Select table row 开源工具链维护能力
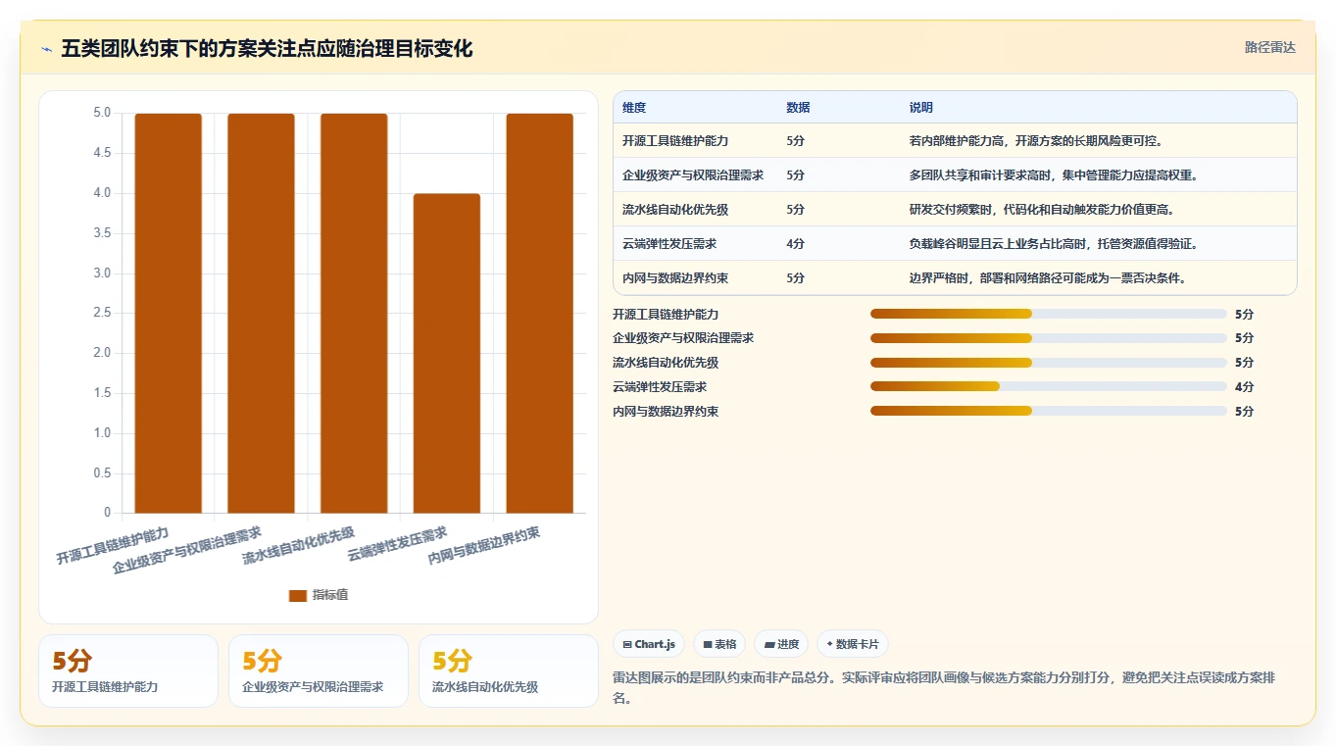The height and width of the screenshot is (746, 1336). pyautogui.click(x=955, y=141)
